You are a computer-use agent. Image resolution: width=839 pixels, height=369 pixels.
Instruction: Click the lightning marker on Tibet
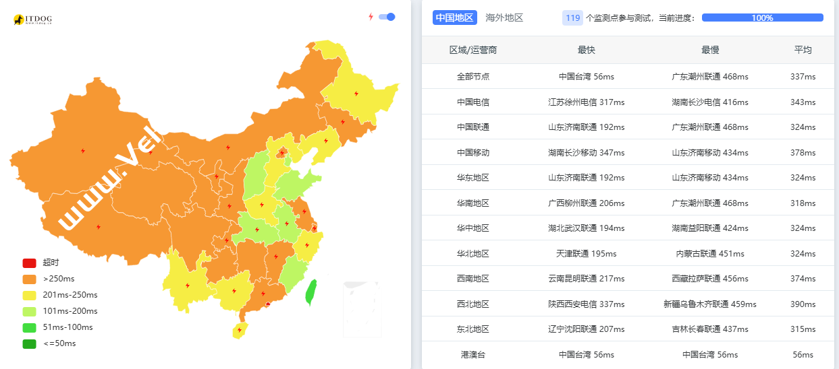(99, 227)
